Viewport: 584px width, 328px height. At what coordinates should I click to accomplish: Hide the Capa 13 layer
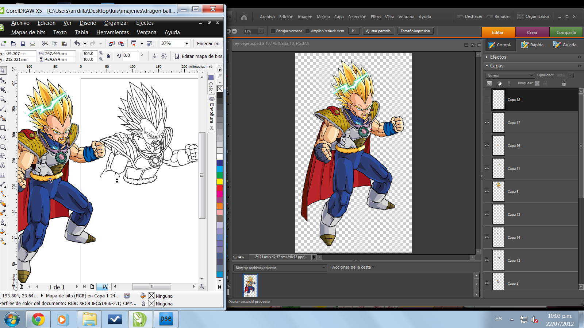487,214
